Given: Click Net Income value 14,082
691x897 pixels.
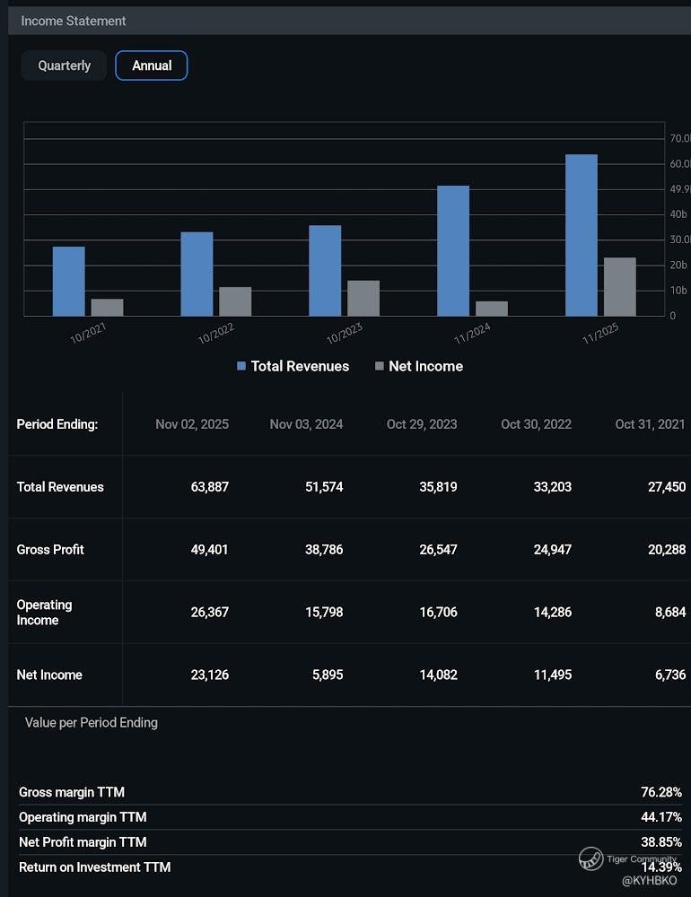Looking at the screenshot, I should [439, 675].
